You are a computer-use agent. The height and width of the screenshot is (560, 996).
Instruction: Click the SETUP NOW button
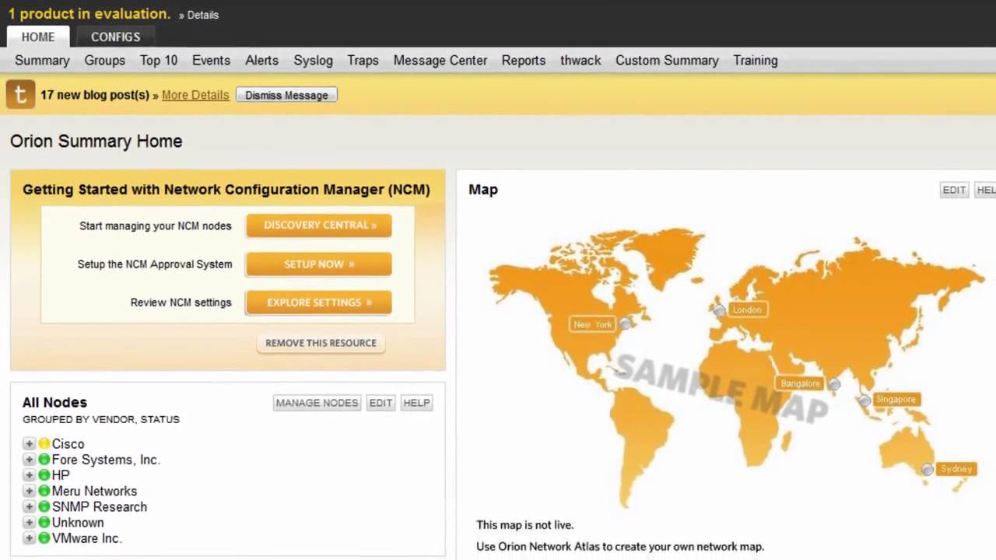319,264
